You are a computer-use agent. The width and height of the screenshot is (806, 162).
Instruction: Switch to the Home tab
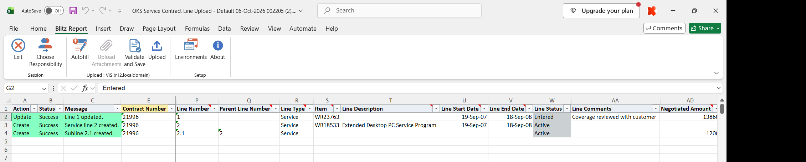38,29
